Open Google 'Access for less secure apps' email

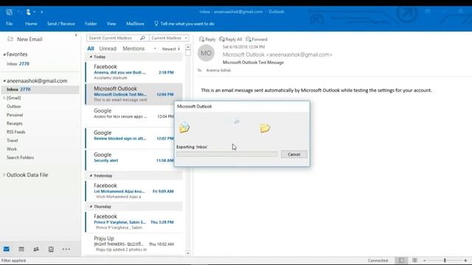coord(134,116)
